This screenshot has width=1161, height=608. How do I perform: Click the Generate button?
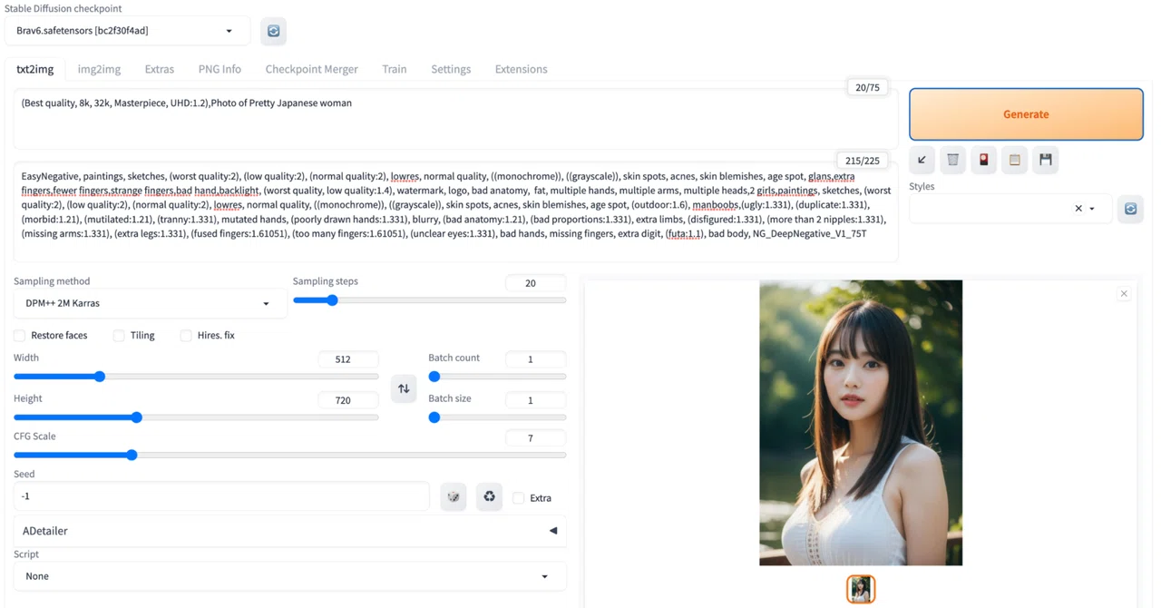pyautogui.click(x=1026, y=114)
